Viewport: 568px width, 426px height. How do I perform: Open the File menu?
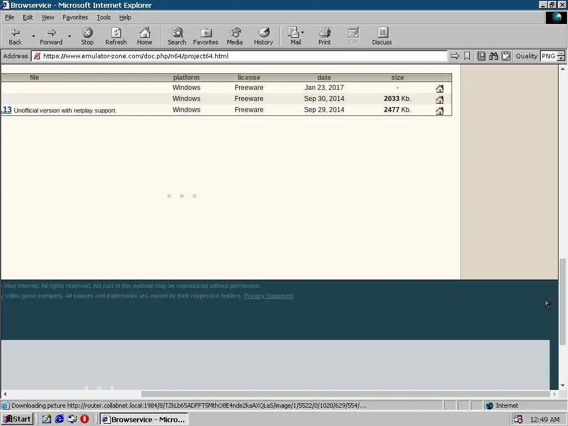(9, 17)
